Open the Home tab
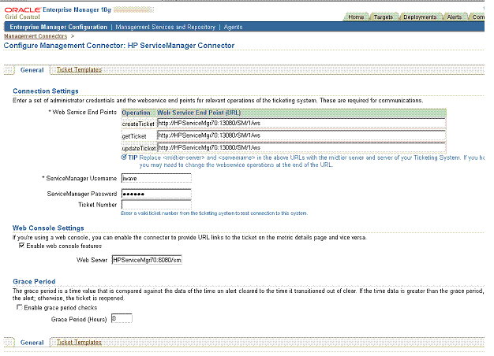The width and height of the screenshot is (494, 356). click(x=356, y=17)
